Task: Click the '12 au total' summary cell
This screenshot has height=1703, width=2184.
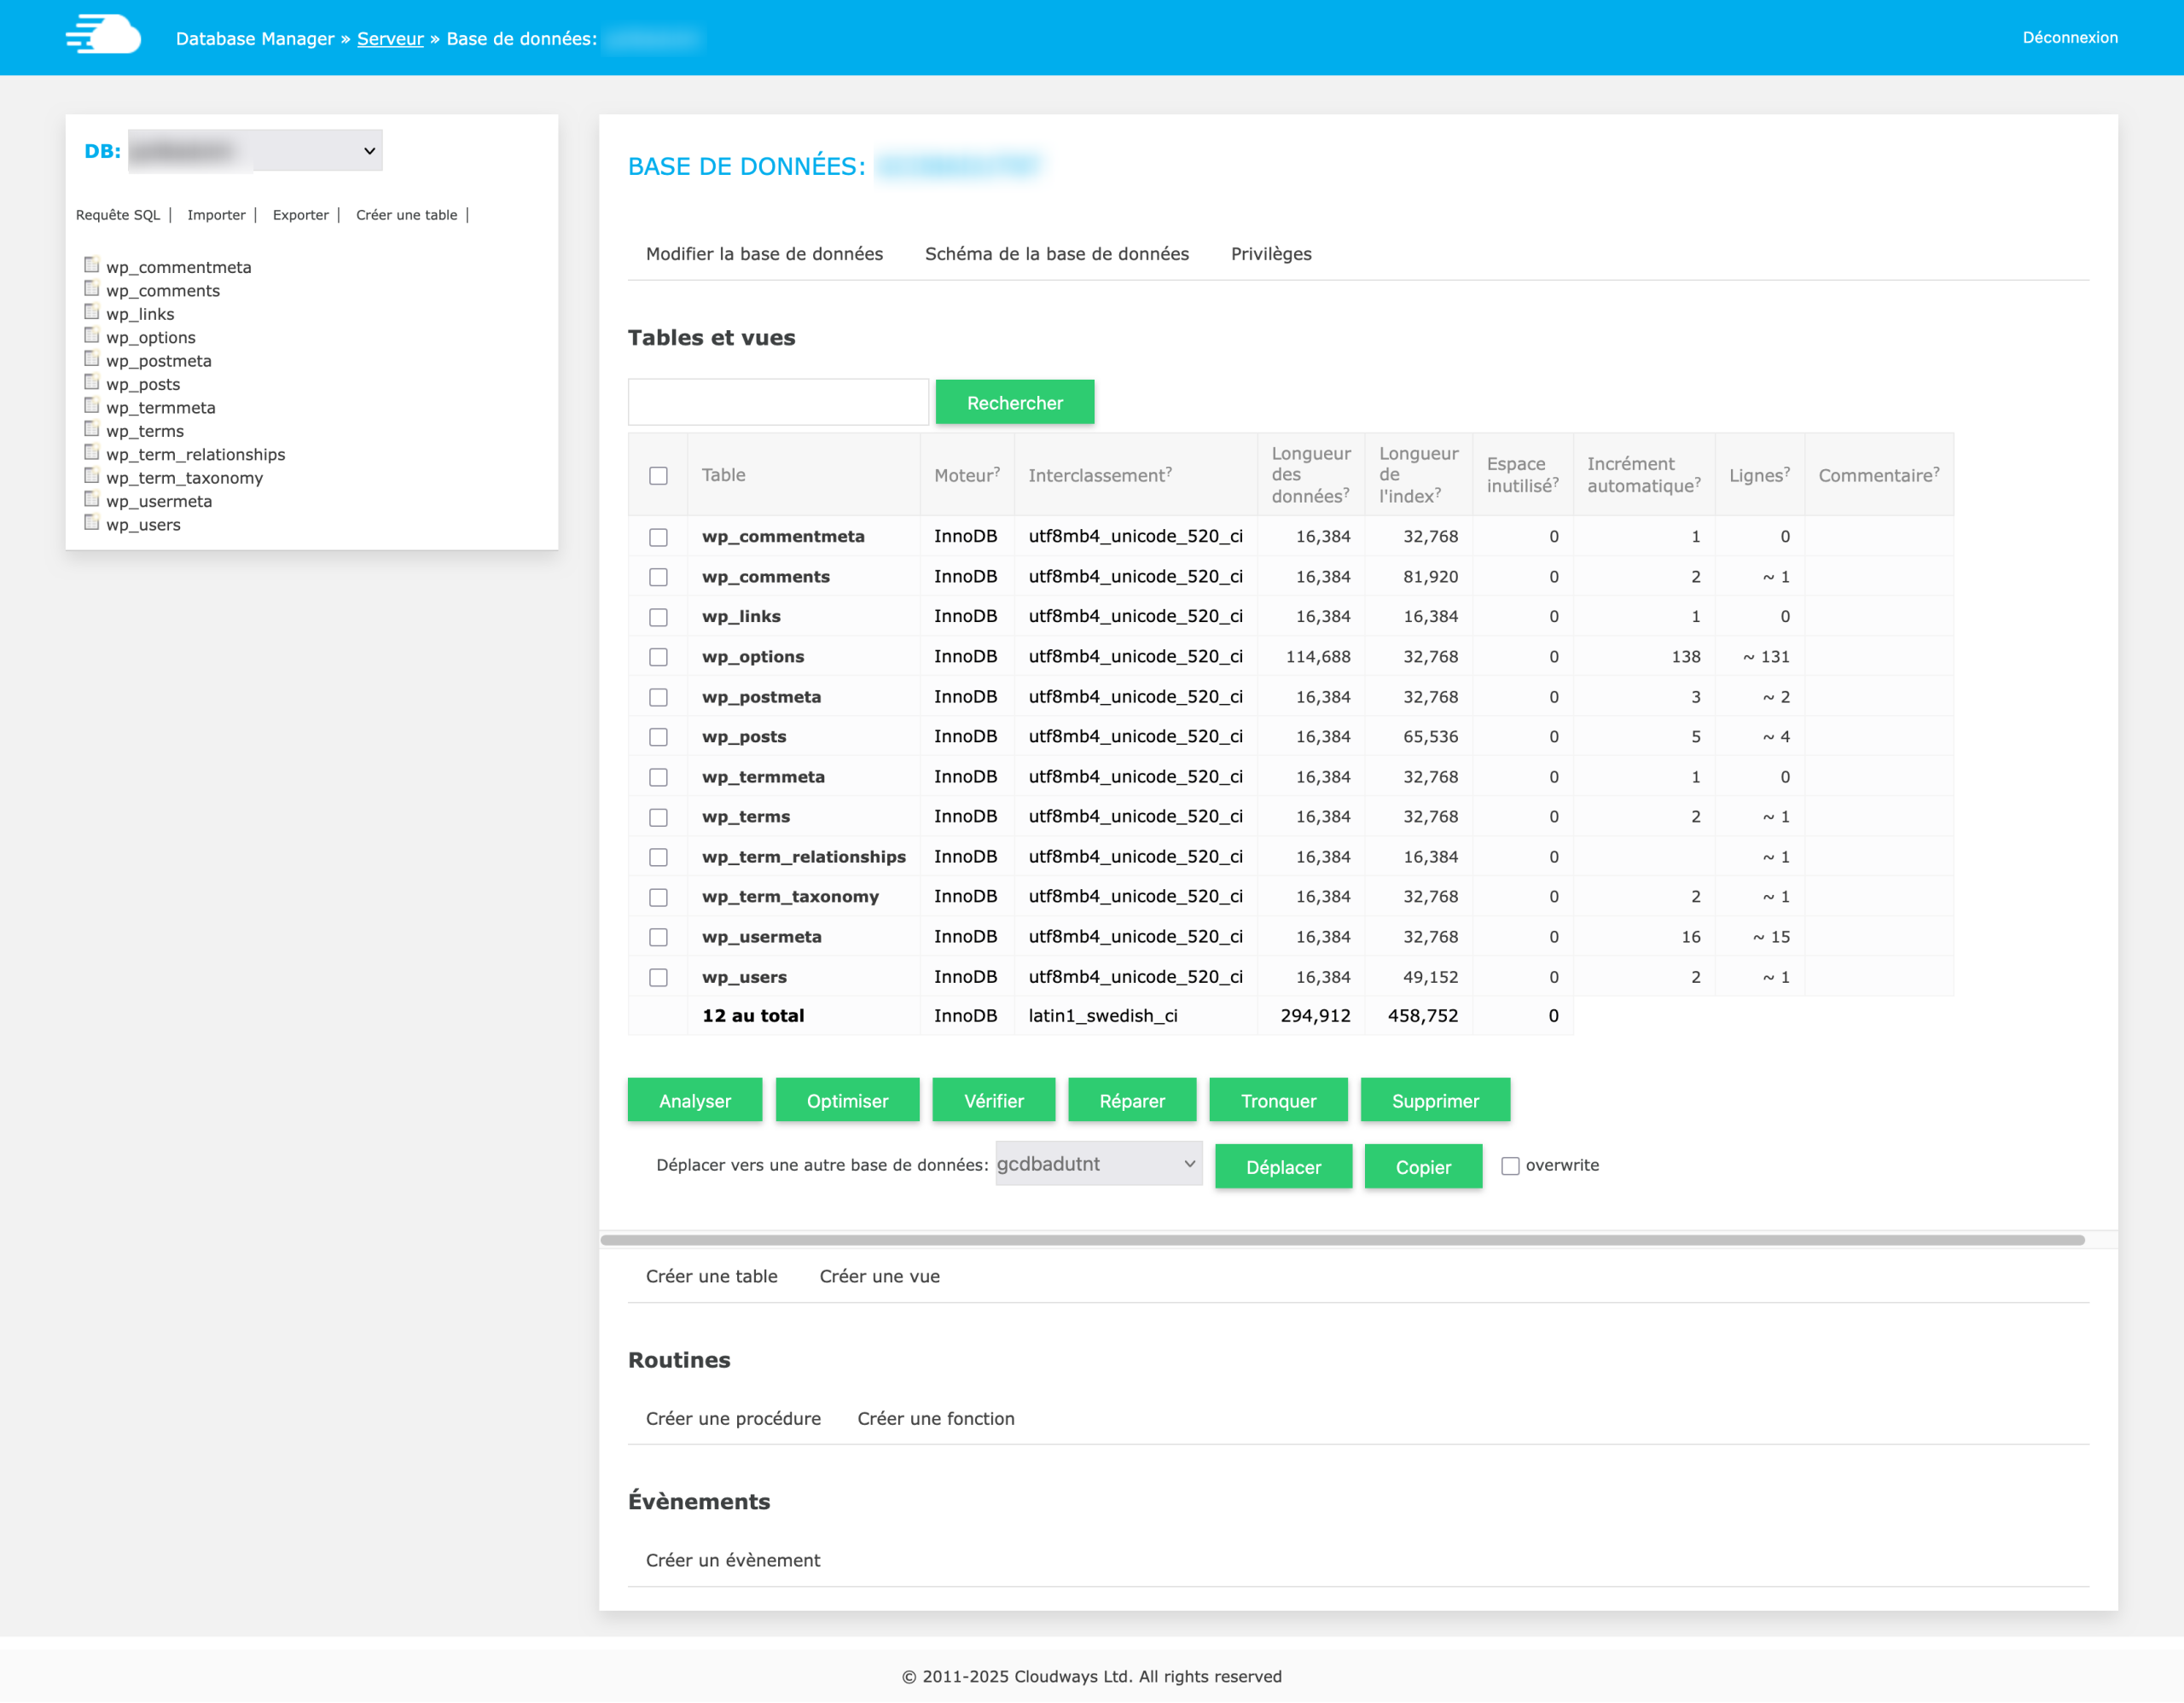Action: click(x=752, y=1016)
